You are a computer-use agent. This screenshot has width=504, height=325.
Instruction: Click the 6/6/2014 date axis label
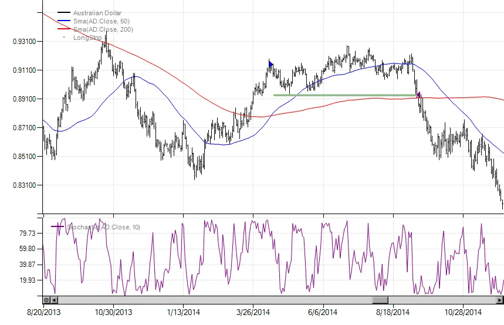click(x=322, y=312)
